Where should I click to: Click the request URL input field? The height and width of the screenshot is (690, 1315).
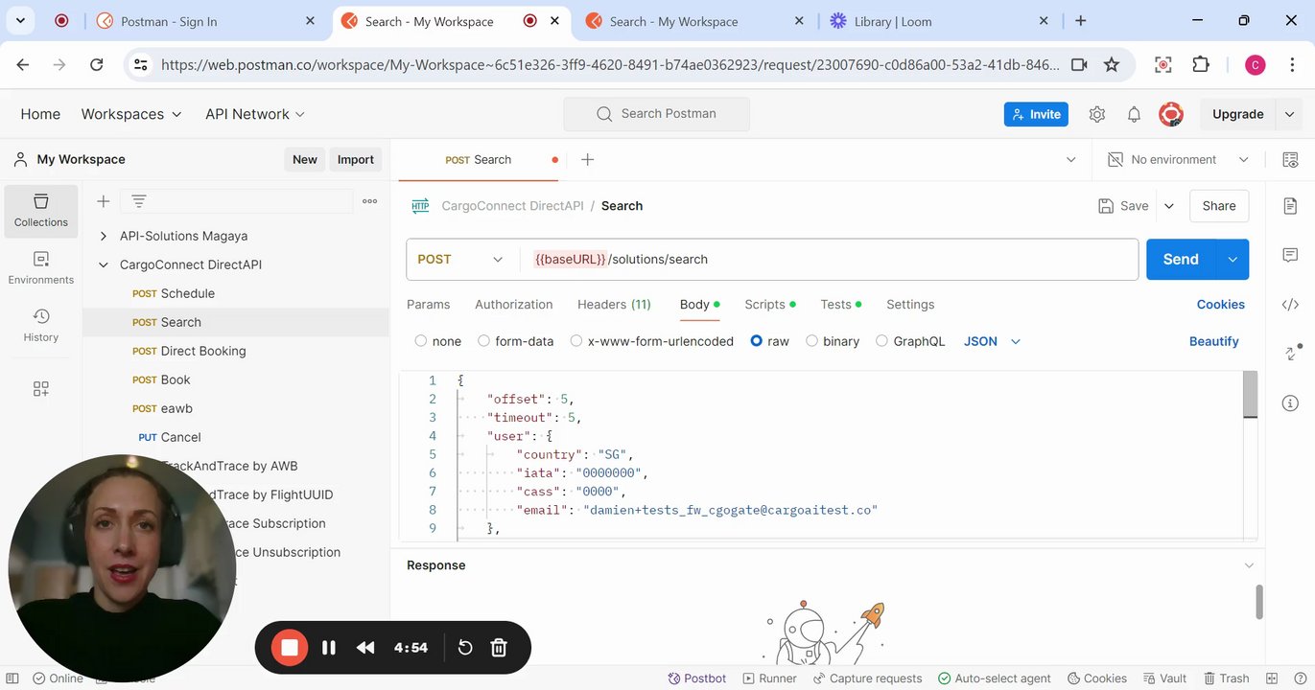(x=829, y=259)
